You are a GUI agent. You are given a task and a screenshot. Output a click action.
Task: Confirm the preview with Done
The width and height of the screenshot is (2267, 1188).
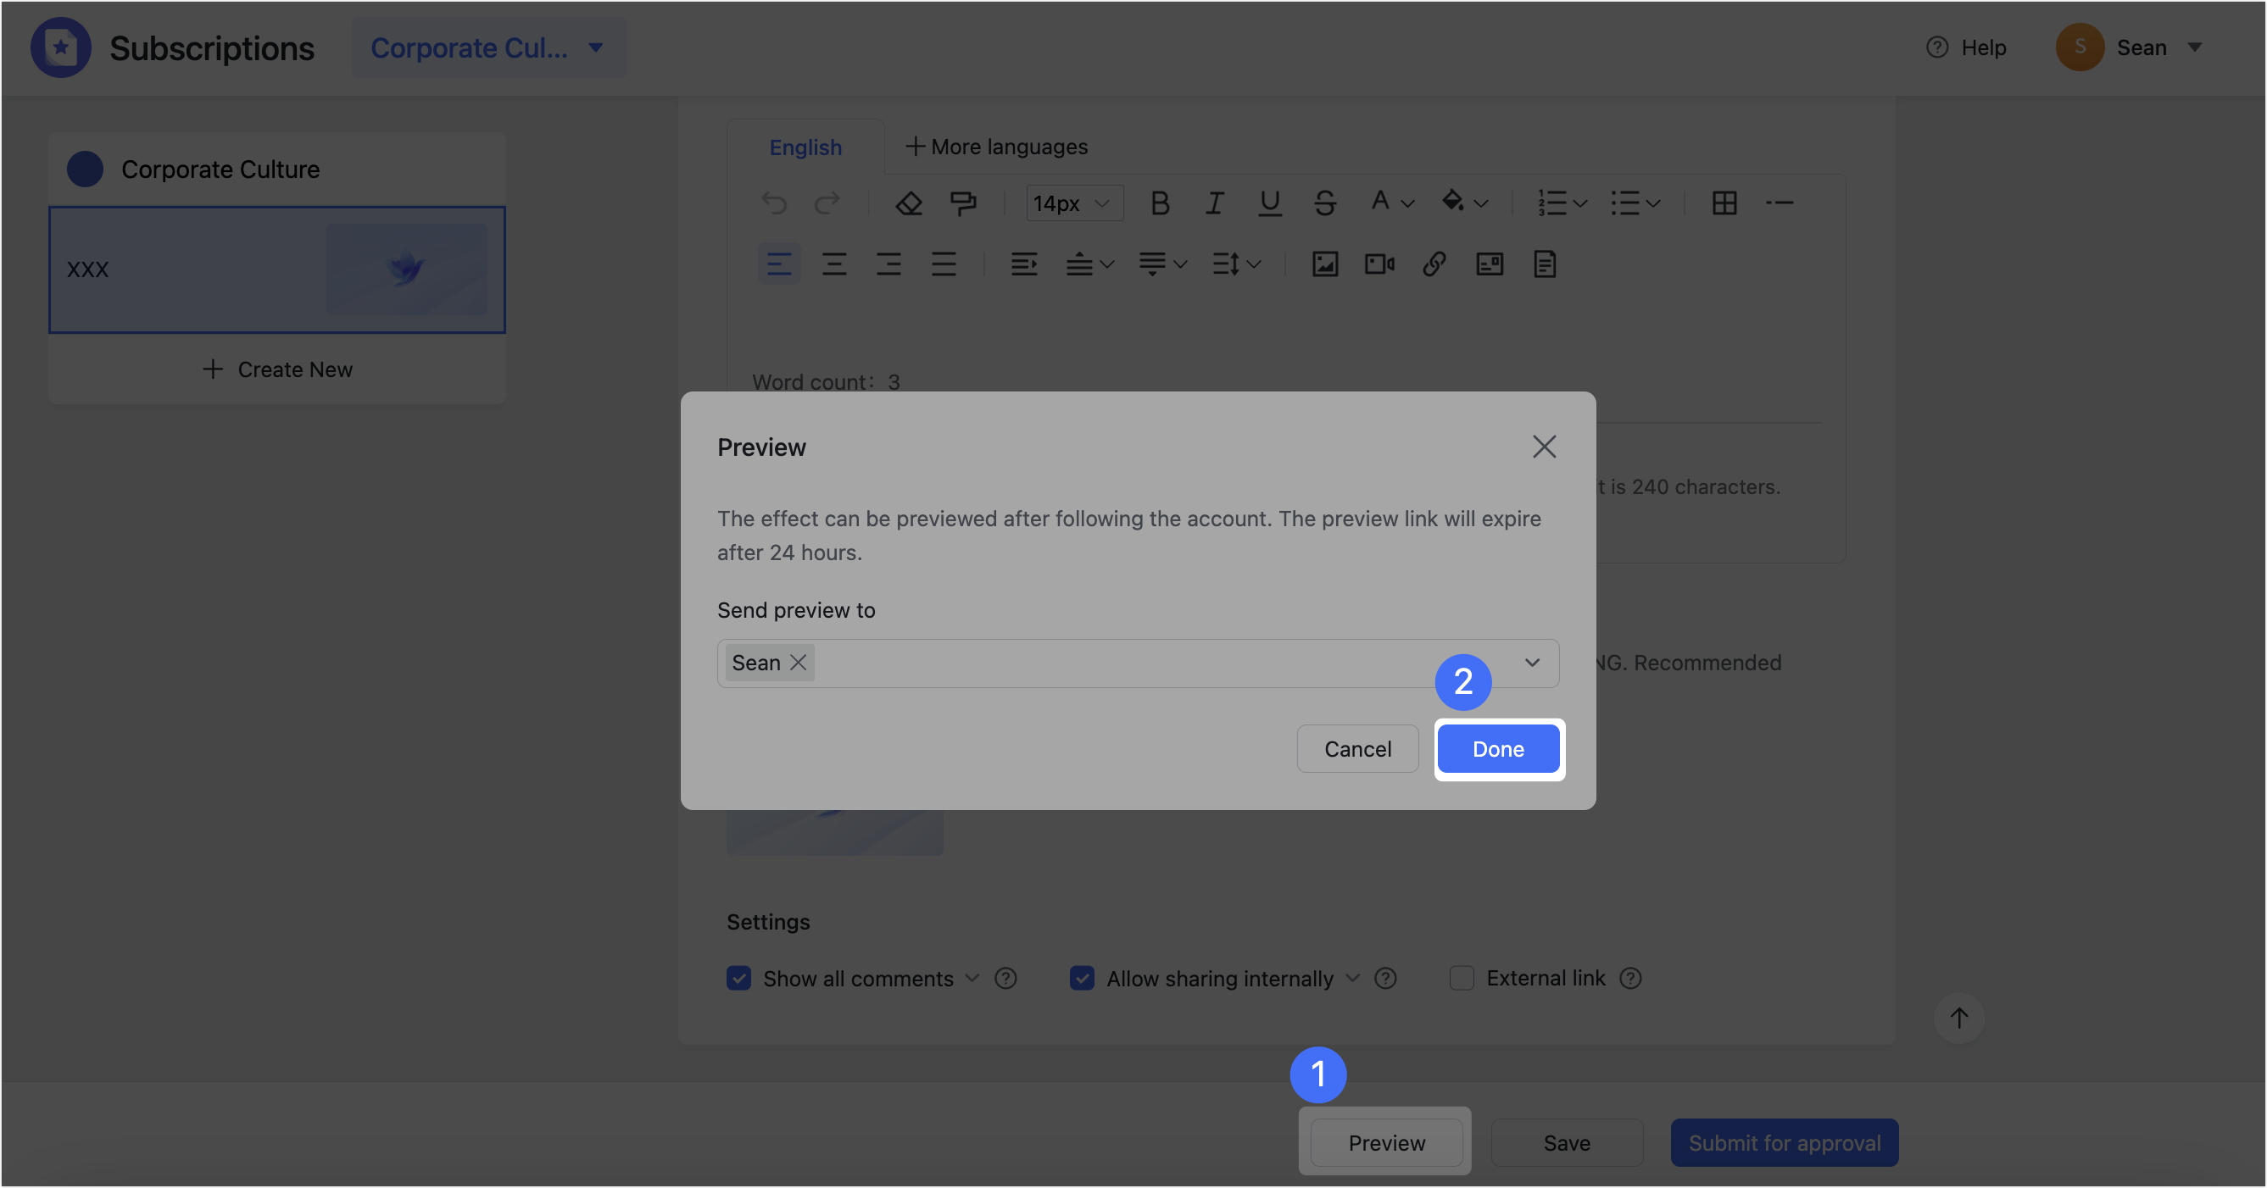(1498, 748)
